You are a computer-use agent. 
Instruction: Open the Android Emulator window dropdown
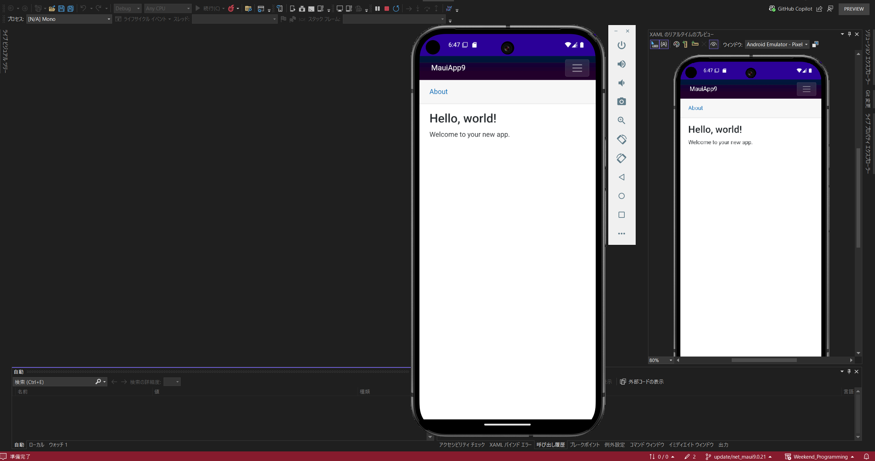tap(806, 44)
